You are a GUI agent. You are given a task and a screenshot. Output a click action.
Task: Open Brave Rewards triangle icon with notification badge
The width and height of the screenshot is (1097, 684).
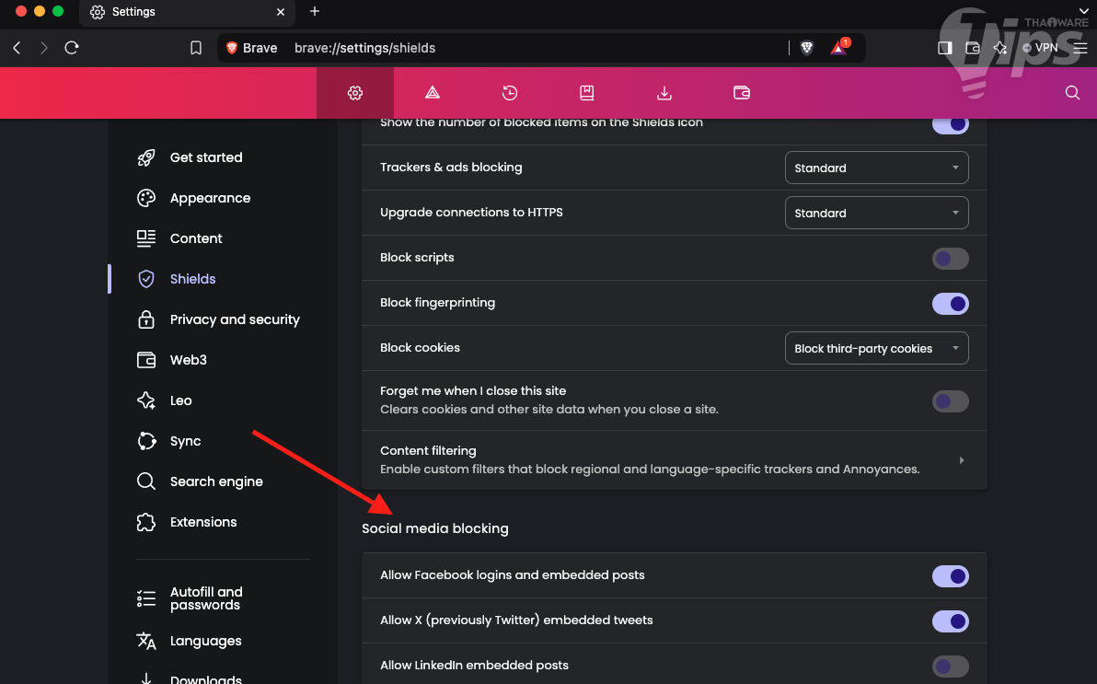click(x=839, y=47)
